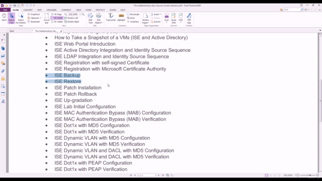Go to the first page in status bar
This screenshot has height=181, width=322.
[x=131, y=175]
